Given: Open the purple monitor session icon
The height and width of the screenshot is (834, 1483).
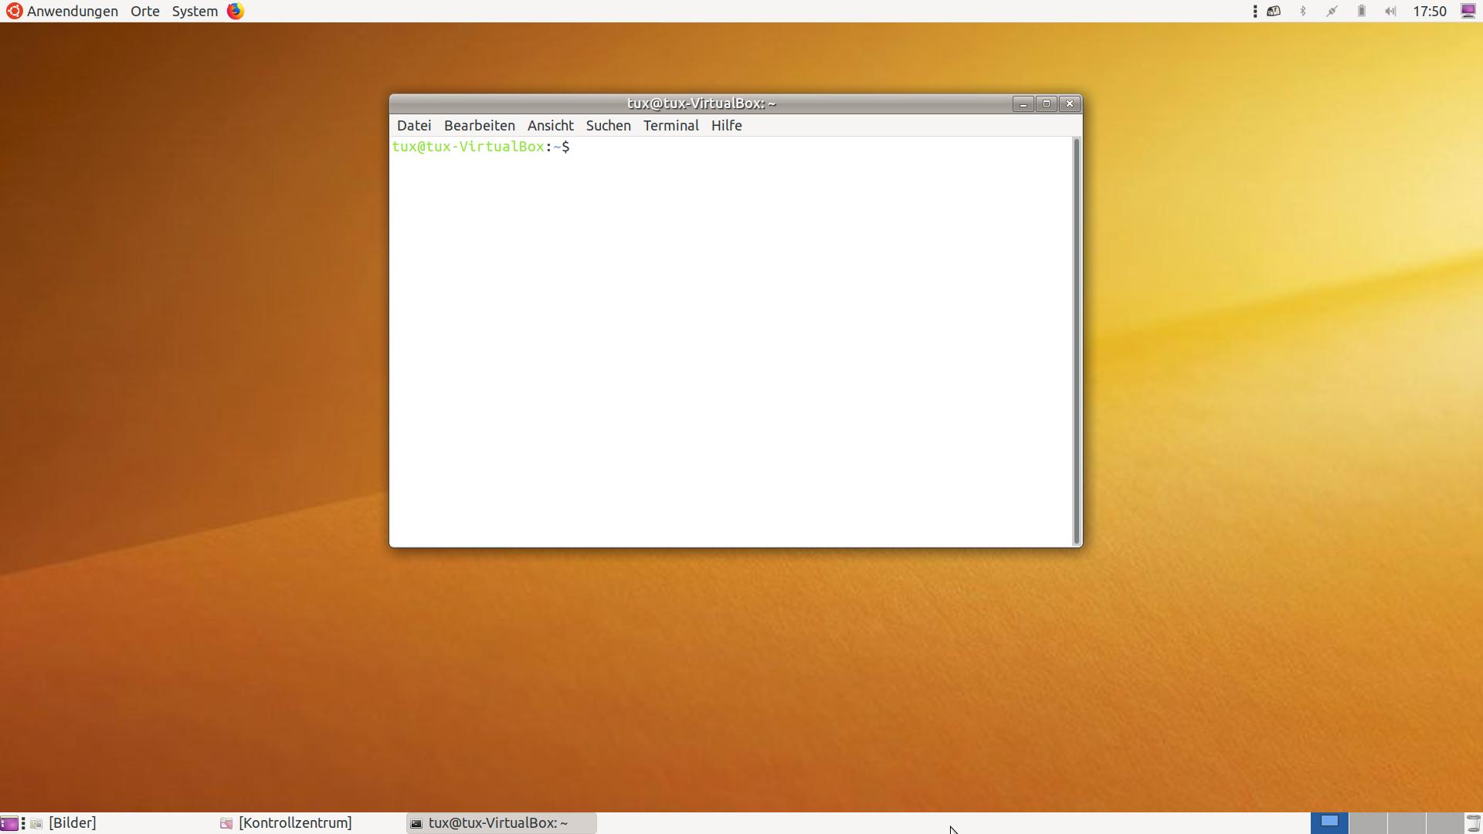Looking at the screenshot, I should [1468, 11].
